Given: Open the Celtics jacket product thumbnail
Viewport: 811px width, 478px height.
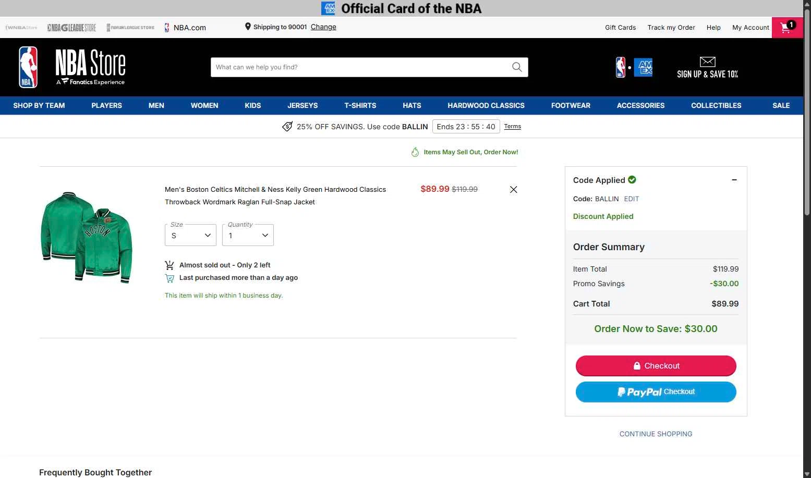Looking at the screenshot, I should (x=87, y=237).
